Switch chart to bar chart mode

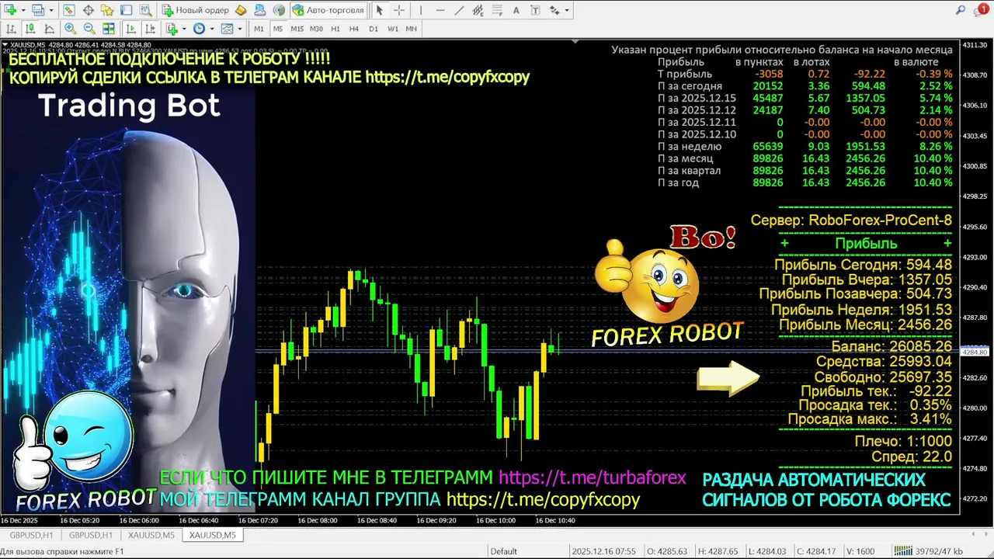(x=11, y=29)
